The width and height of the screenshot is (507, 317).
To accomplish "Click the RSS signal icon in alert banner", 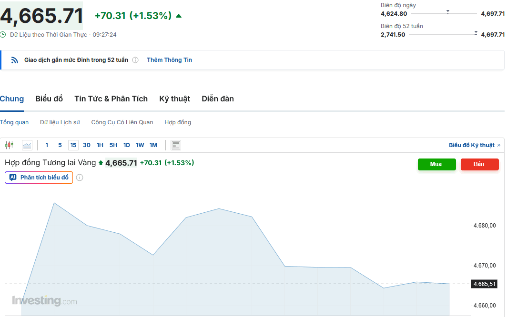I will click(15, 60).
